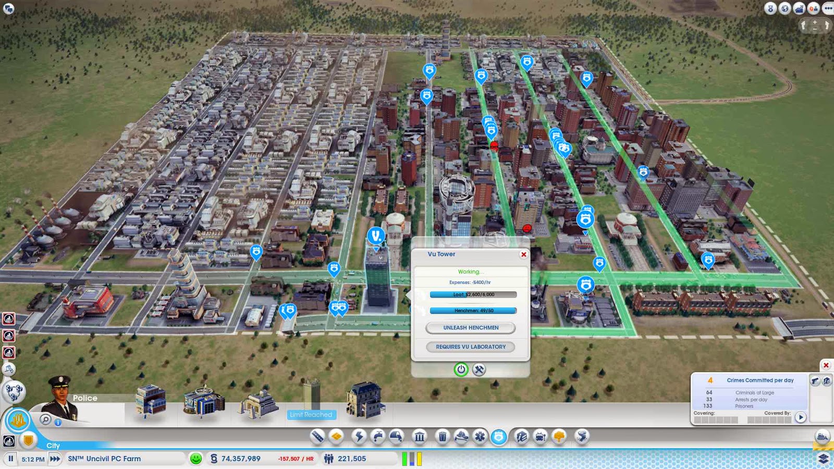The image size is (834, 469).
Task: Open the Government columns menu
Action: point(419,436)
